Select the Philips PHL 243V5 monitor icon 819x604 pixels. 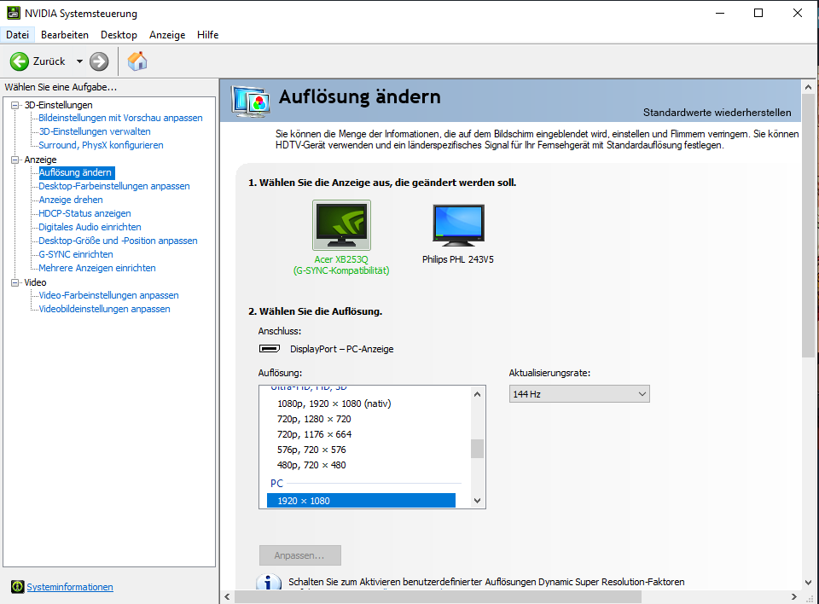tap(458, 225)
